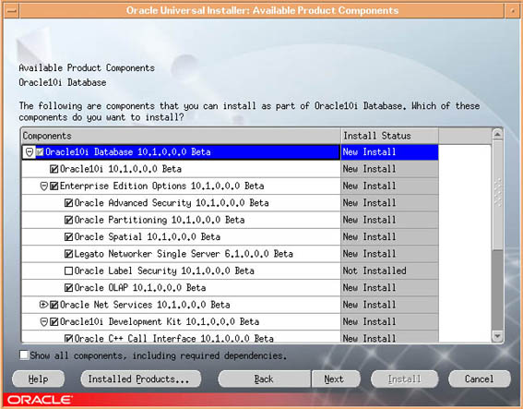Enable Show all components checkbox
The width and height of the screenshot is (523, 409).
point(24,355)
